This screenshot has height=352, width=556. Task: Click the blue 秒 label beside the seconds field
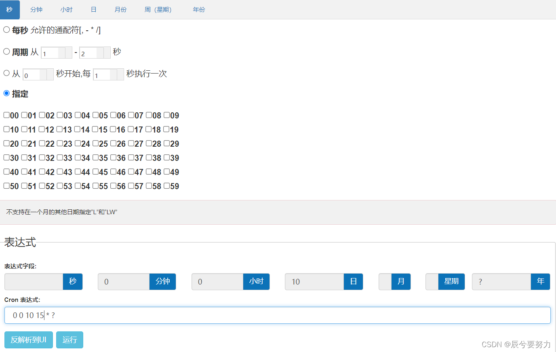tap(73, 282)
